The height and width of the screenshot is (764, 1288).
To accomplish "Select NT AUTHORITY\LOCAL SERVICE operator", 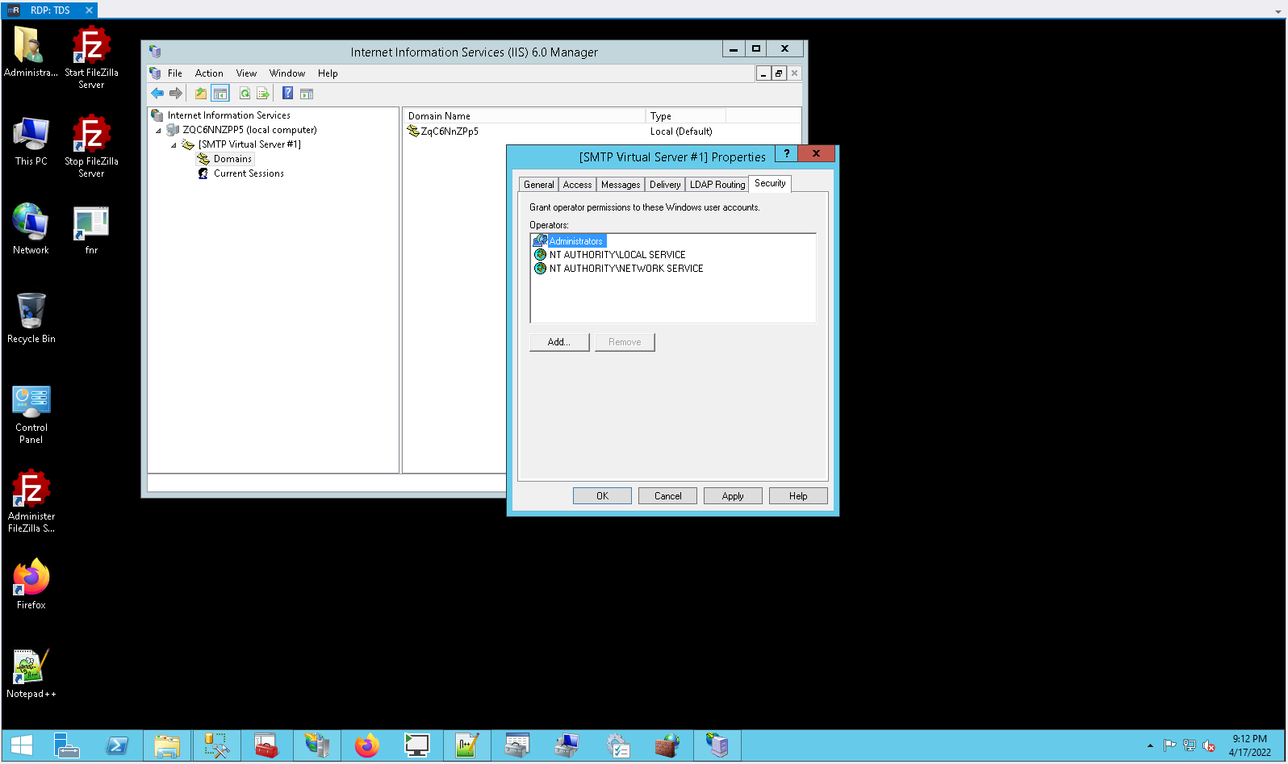I will click(x=617, y=255).
